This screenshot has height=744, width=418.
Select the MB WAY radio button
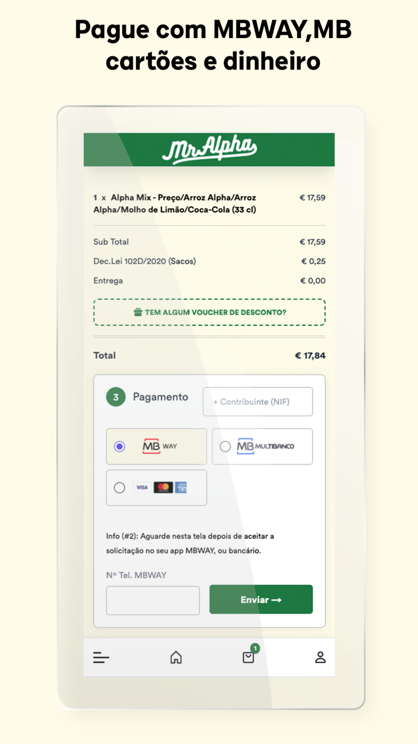tap(120, 446)
